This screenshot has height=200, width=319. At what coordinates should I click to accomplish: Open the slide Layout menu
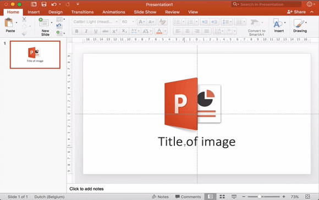coord(61,20)
